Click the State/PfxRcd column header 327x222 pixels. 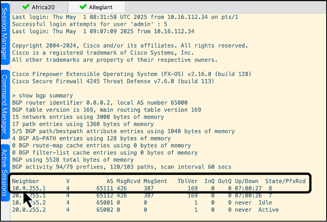pyautogui.click(x=285, y=181)
